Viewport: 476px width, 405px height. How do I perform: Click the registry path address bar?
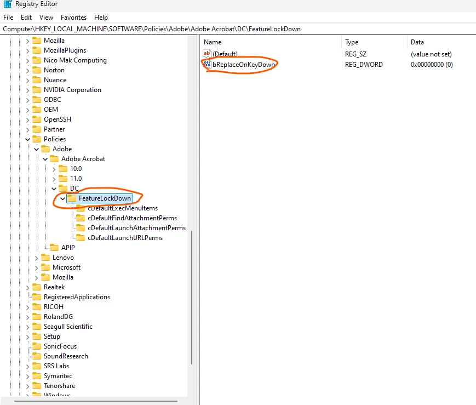coord(238,29)
